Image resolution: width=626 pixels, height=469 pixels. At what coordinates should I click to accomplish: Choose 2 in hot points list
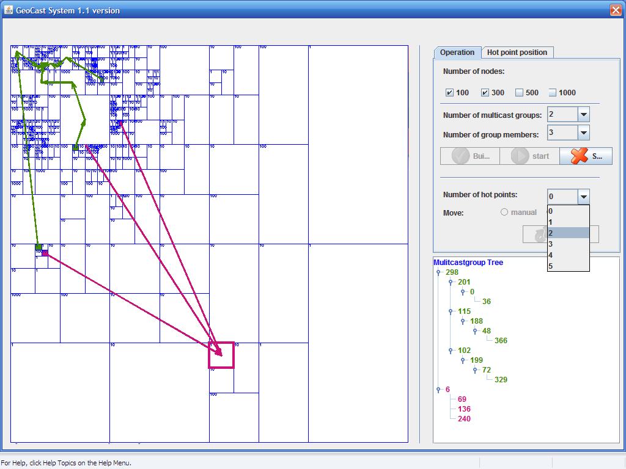[568, 233]
